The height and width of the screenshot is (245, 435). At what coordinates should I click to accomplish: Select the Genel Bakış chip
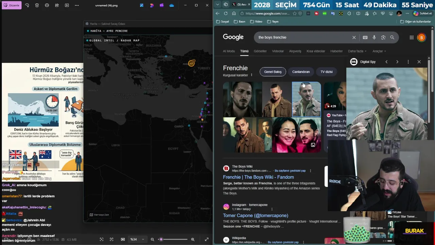(x=273, y=72)
